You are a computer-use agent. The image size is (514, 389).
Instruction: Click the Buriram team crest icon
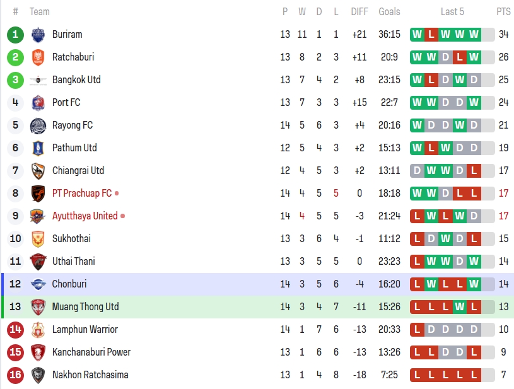click(x=38, y=34)
